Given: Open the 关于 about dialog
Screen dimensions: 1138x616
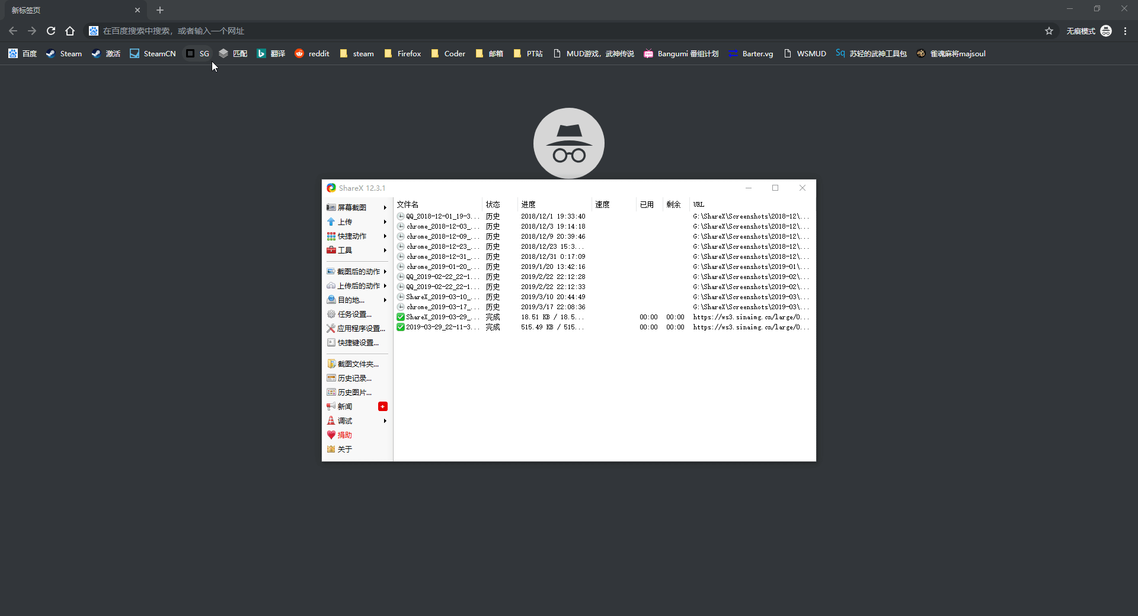Looking at the screenshot, I should click(x=344, y=450).
